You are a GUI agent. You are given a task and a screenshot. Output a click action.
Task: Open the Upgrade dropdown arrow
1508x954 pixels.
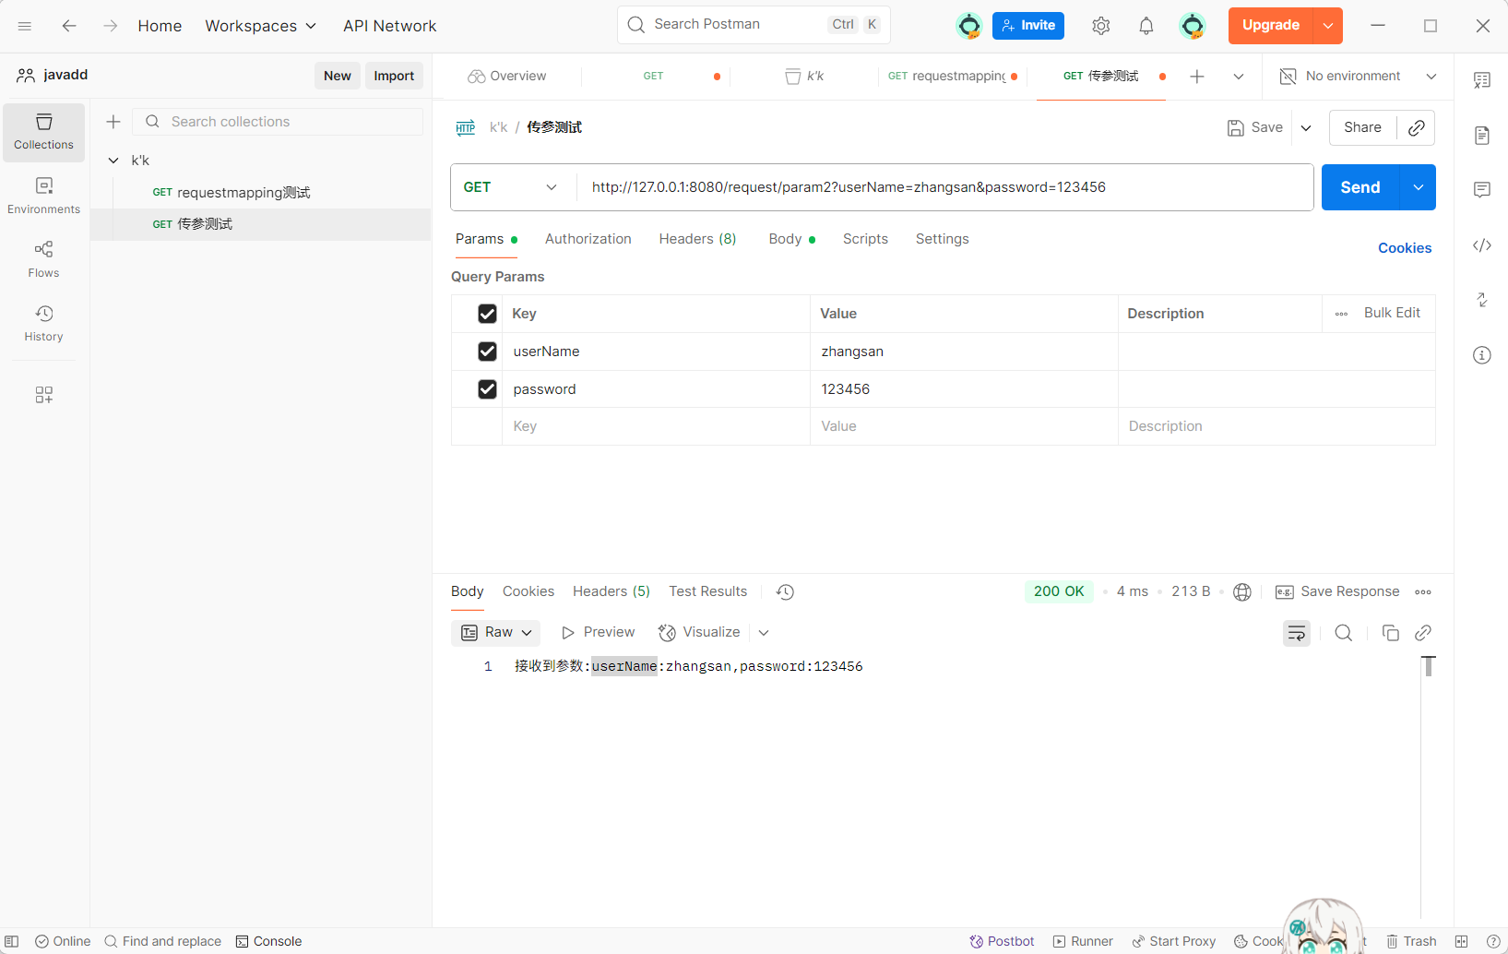pyautogui.click(x=1328, y=26)
